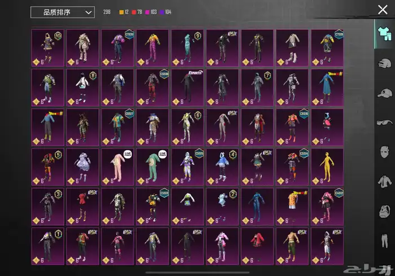
Task: Open the 品质排序 sort dropdown
Action: pyautogui.click(x=62, y=12)
